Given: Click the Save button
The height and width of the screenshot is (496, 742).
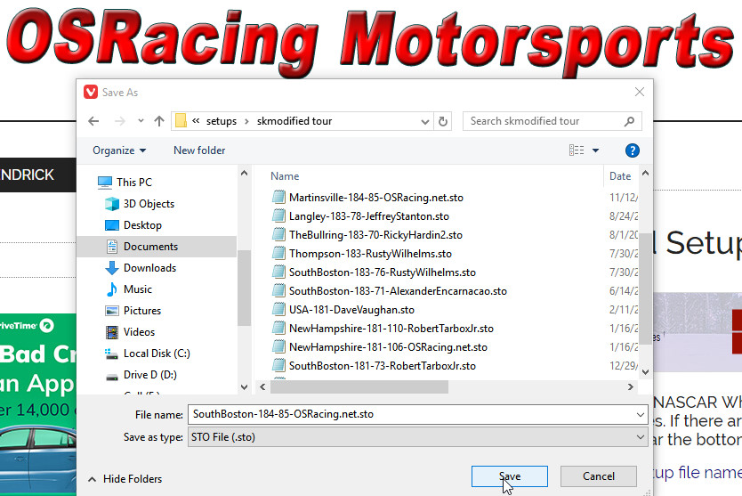Looking at the screenshot, I should click(510, 476).
